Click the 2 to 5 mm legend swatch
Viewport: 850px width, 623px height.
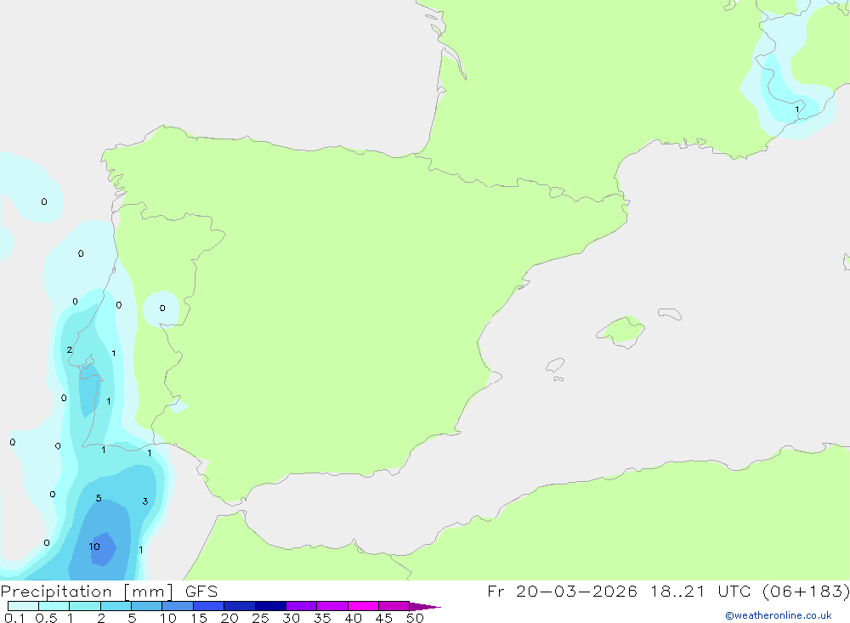pos(116,606)
